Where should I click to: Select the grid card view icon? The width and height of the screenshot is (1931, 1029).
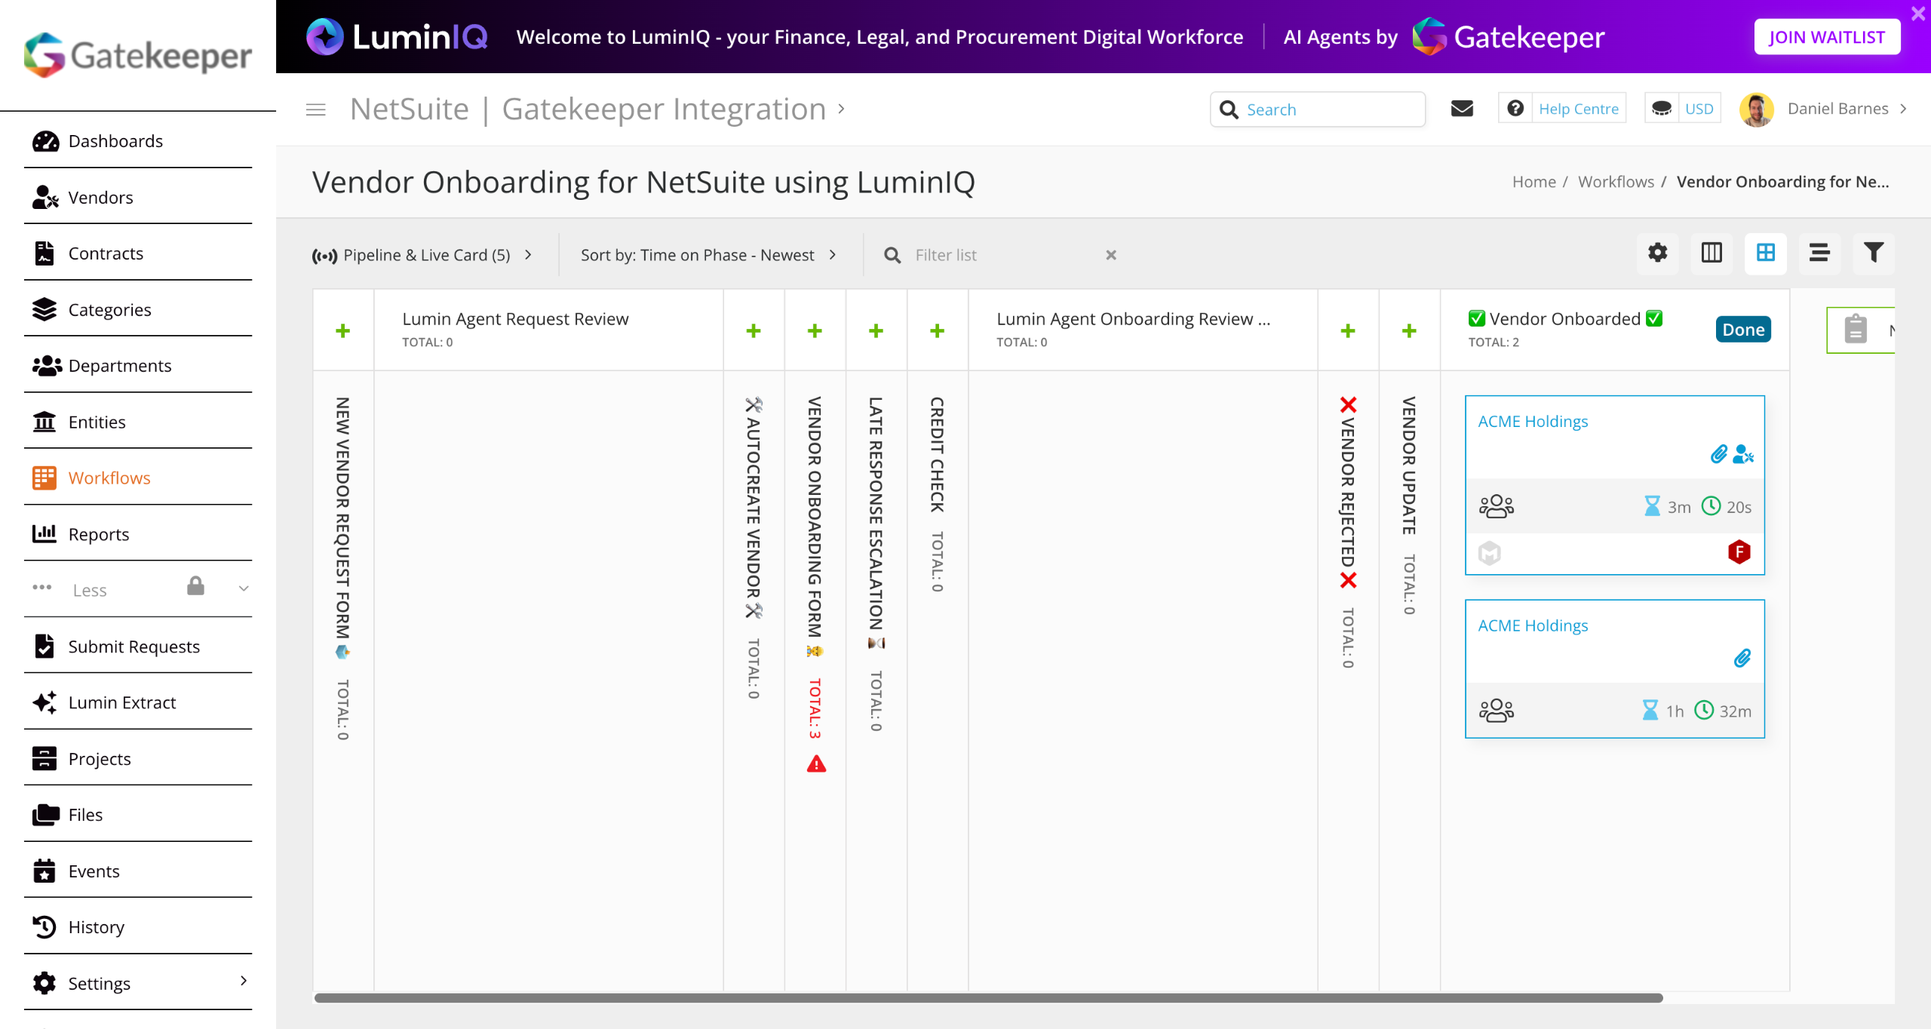[1765, 253]
